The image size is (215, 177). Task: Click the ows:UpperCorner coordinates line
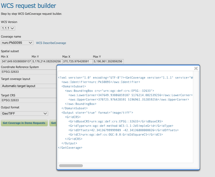pos(129,99)
